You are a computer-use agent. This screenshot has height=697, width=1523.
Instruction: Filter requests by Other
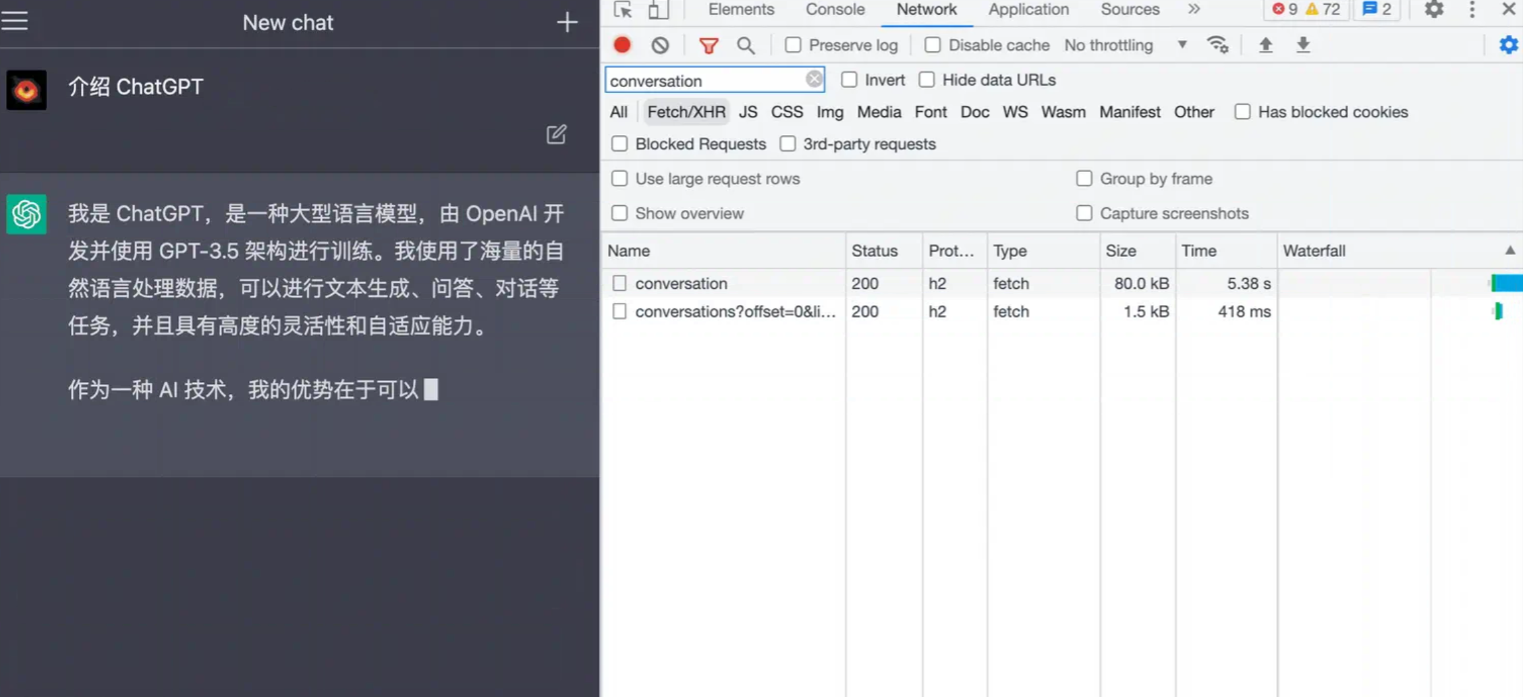pos(1194,112)
